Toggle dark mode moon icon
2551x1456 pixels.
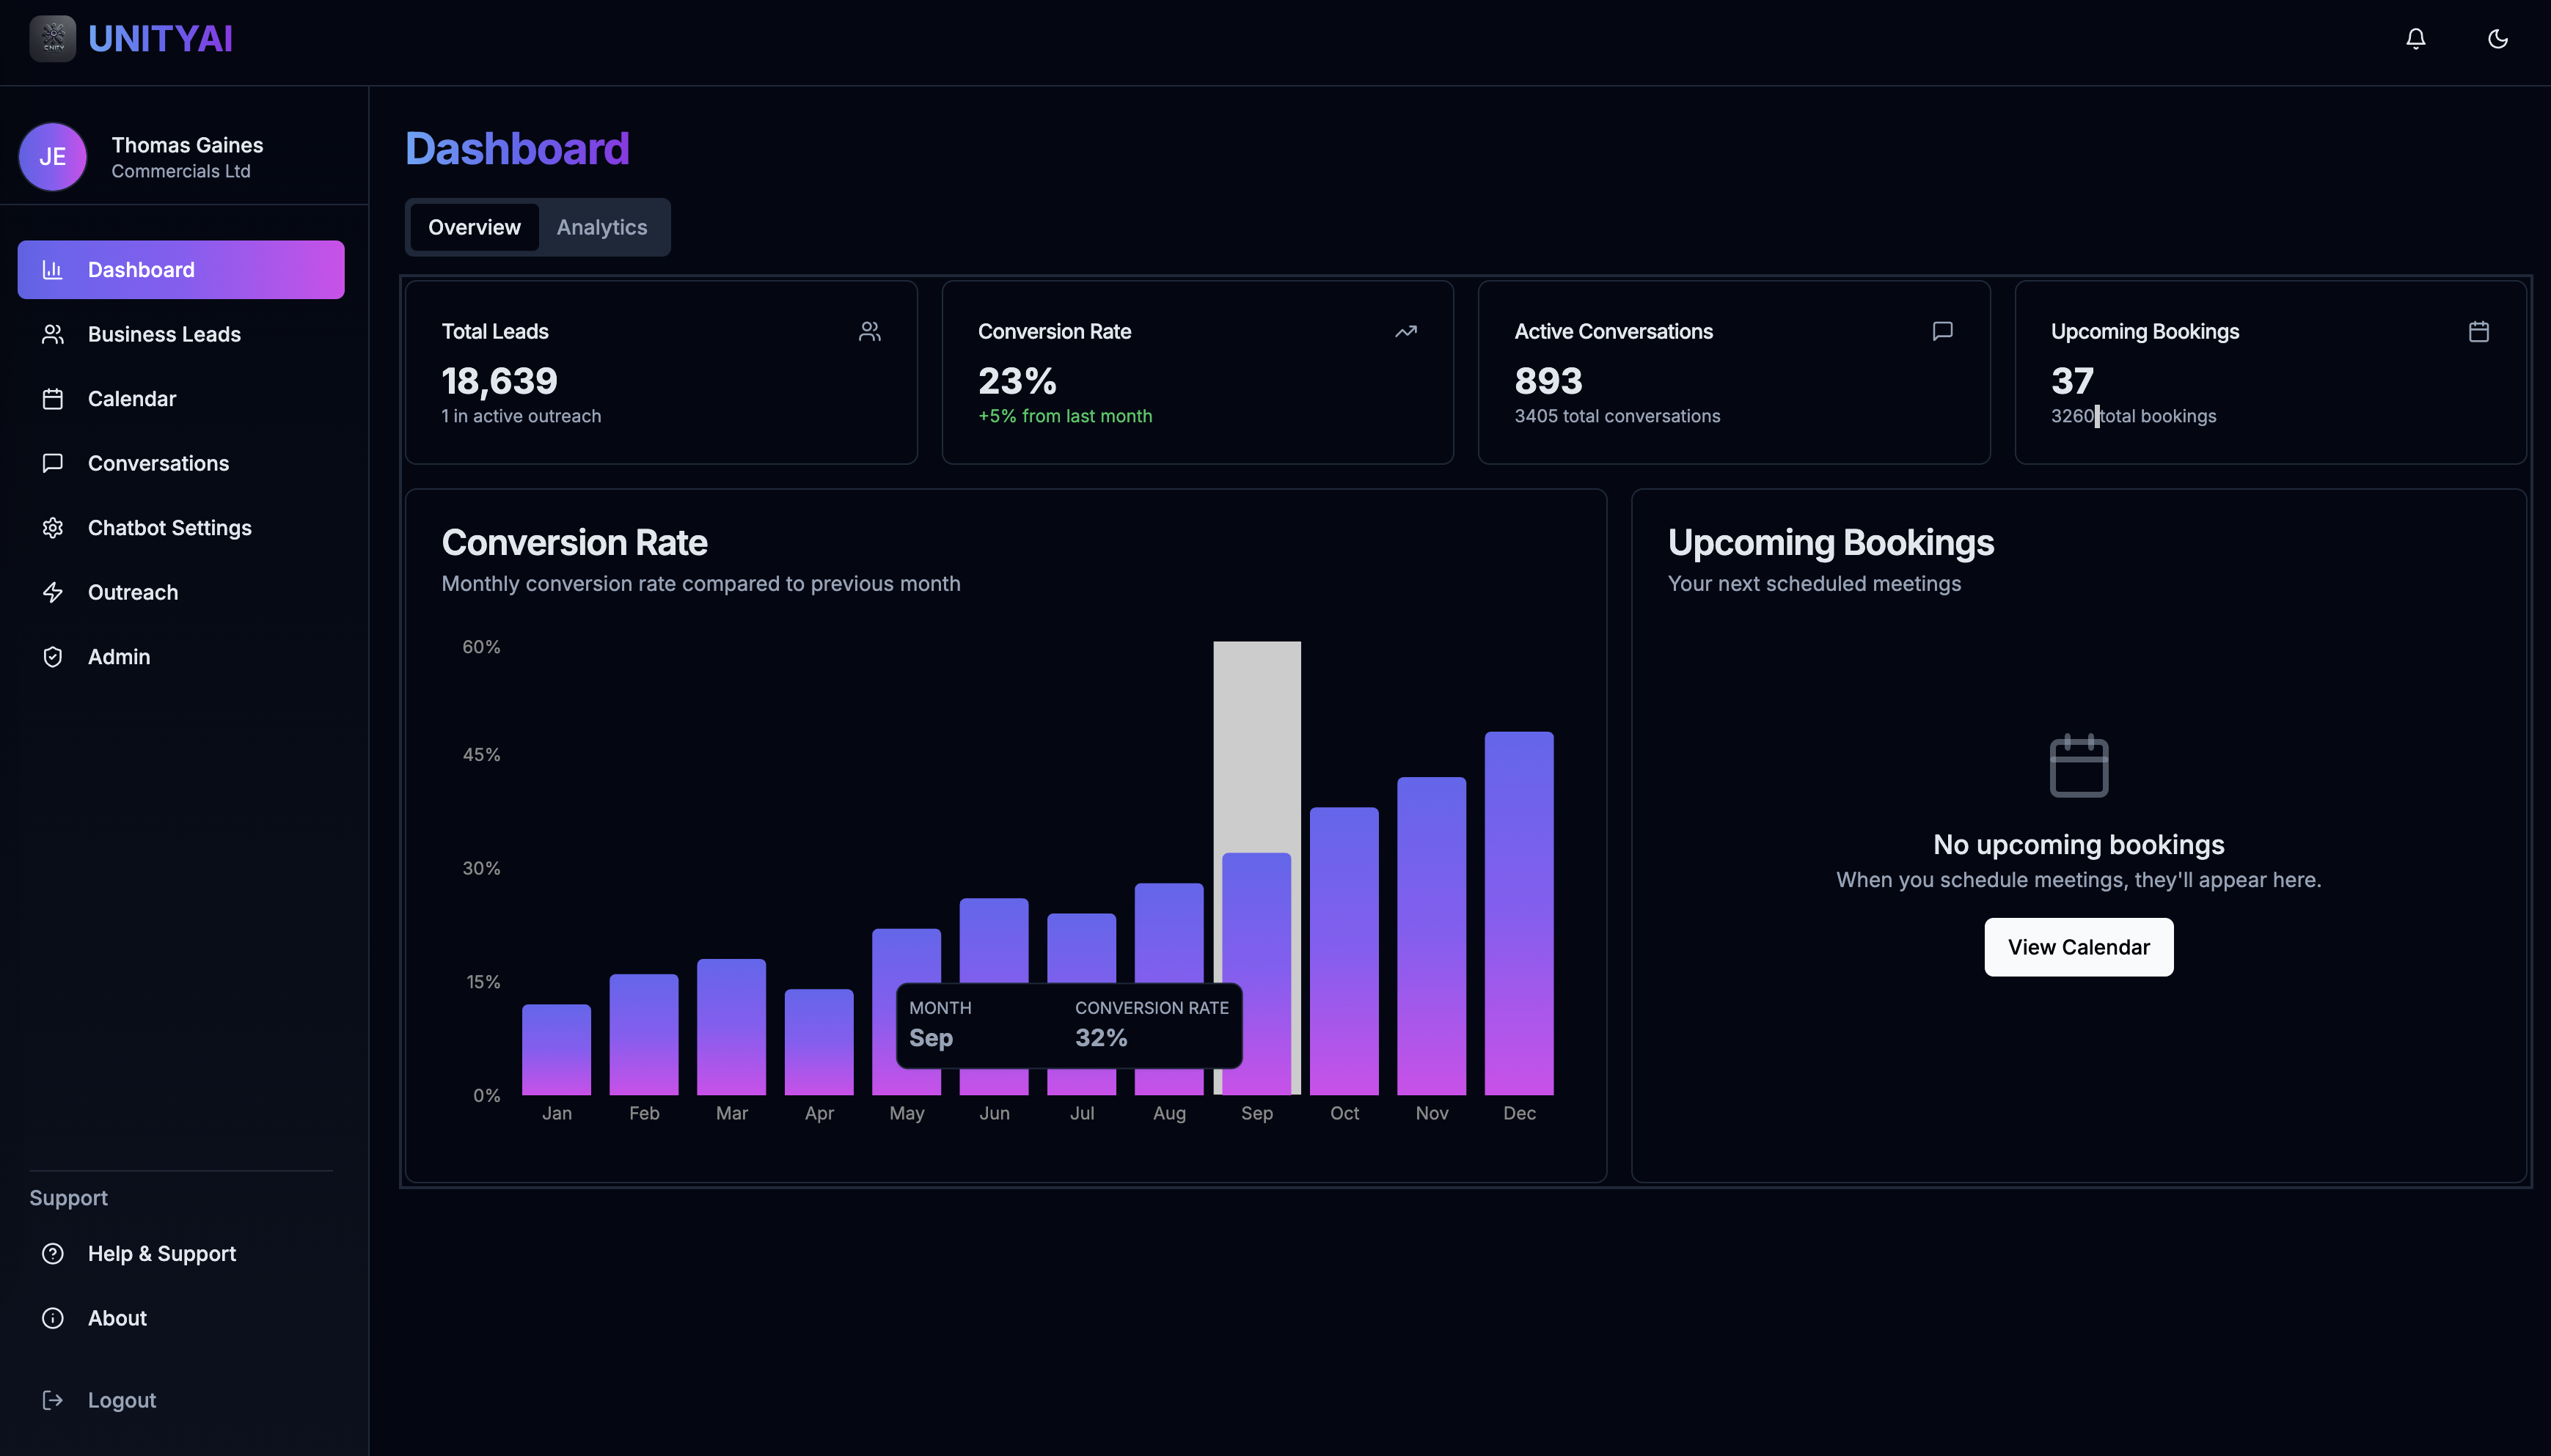click(2497, 39)
